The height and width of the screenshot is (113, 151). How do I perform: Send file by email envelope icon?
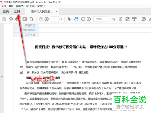click(x=24, y=19)
